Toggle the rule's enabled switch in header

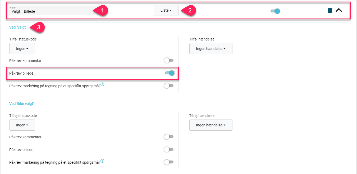point(275,11)
